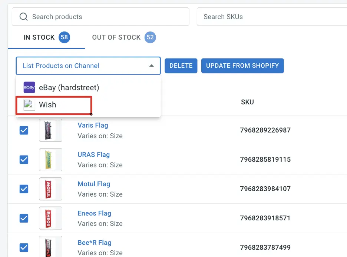Open the Varis Flag thumbnail image
Screen dimensions: 347x257
coord(50,130)
